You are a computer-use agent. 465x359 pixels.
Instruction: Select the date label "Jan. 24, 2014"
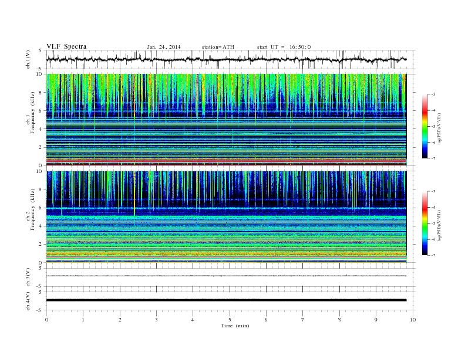[x=164, y=47]
